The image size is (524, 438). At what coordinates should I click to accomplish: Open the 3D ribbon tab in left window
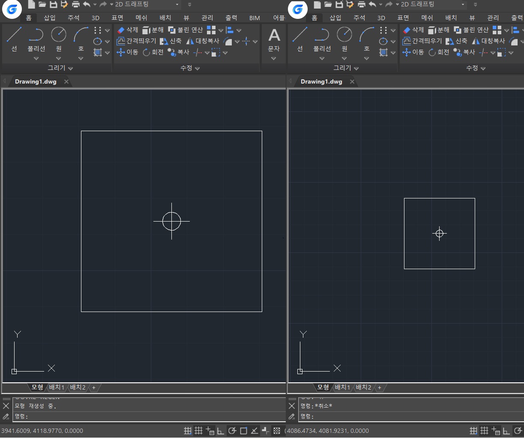click(x=96, y=18)
